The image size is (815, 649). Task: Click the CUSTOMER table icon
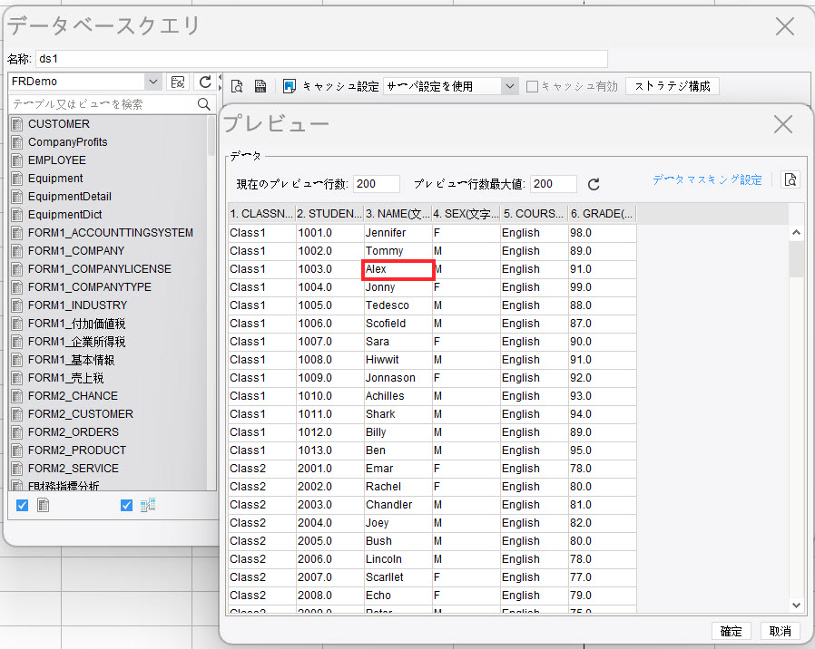click(x=17, y=124)
